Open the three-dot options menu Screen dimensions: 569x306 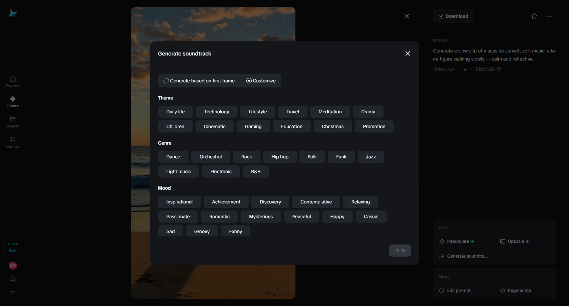pyautogui.click(x=549, y=16)
